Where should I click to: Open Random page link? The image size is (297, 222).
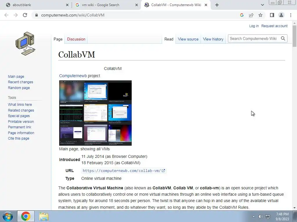tap(19, 88)
